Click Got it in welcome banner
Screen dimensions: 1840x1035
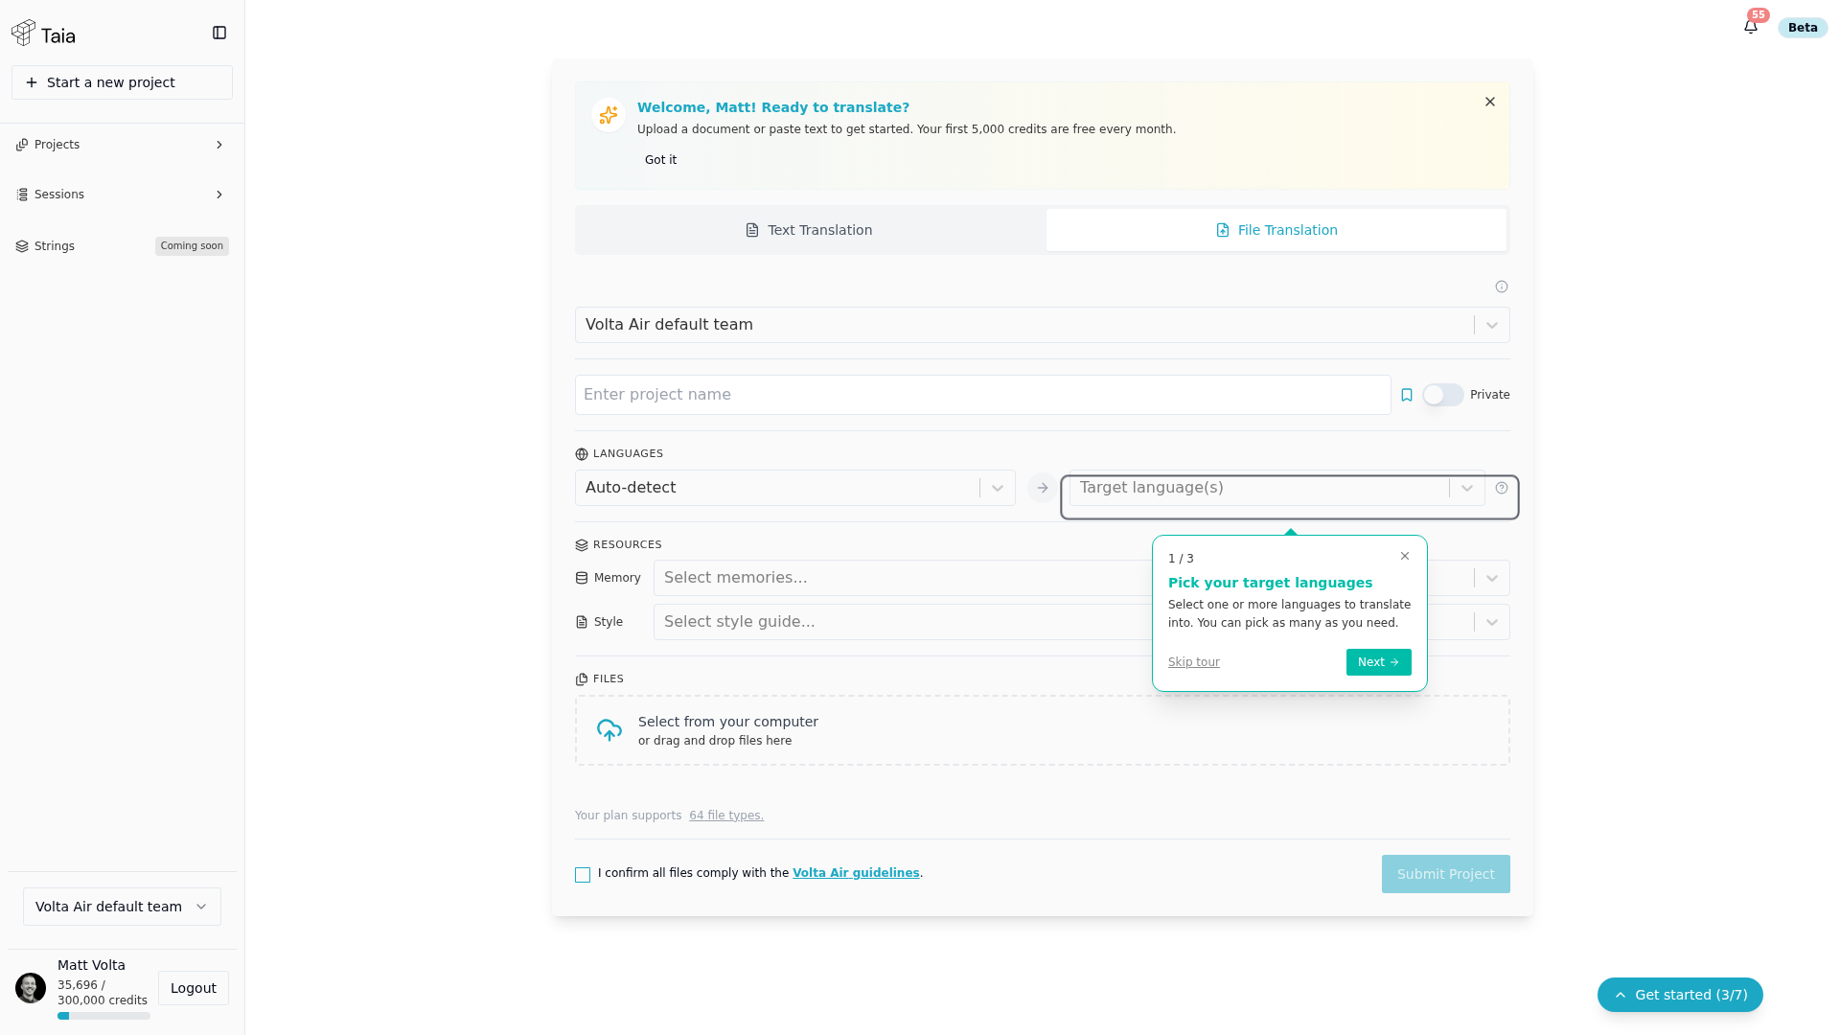(660, 160)
